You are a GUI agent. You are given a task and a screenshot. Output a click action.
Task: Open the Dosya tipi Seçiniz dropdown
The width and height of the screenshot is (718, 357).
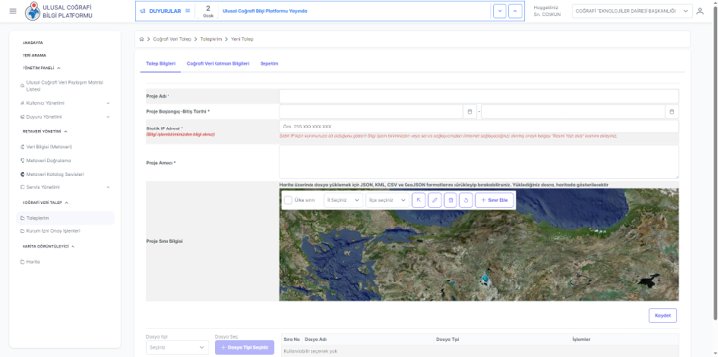[x=176, y=347]
